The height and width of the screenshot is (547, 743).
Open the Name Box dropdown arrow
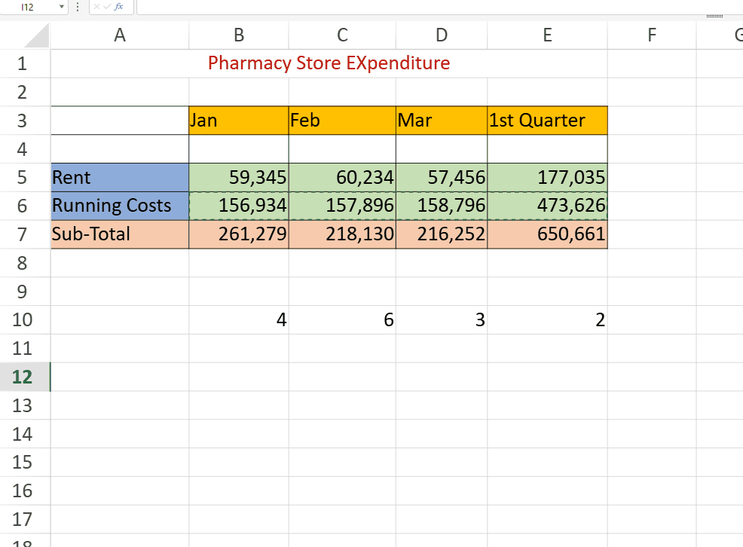pos(62,7)
